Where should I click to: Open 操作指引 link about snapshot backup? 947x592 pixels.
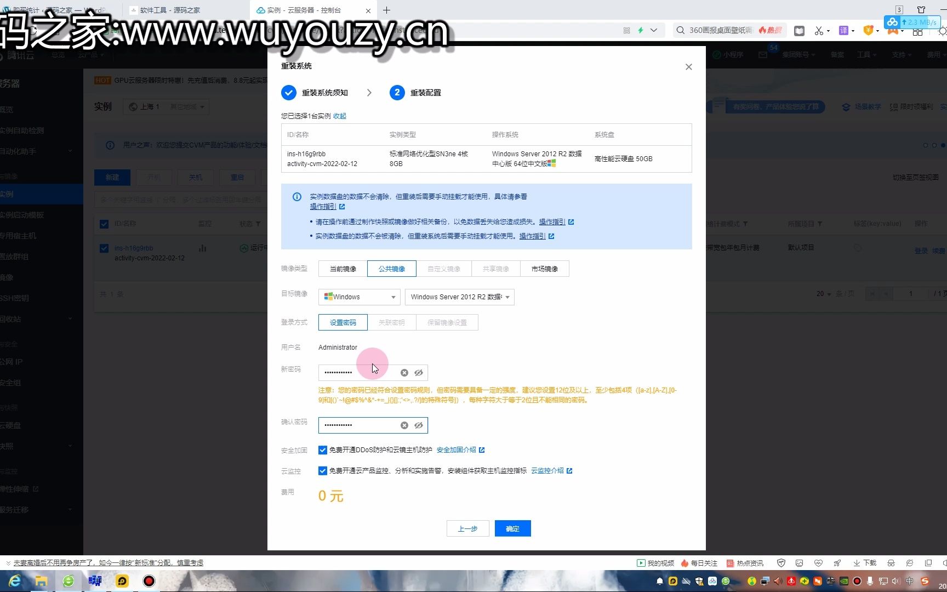(x=556, y=222)
